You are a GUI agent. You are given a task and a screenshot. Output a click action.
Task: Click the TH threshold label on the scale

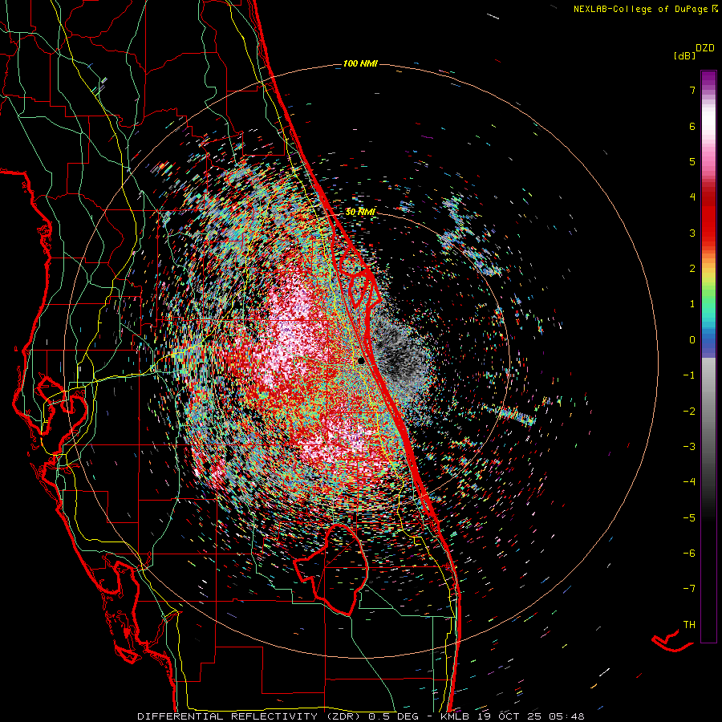[689, 625]
